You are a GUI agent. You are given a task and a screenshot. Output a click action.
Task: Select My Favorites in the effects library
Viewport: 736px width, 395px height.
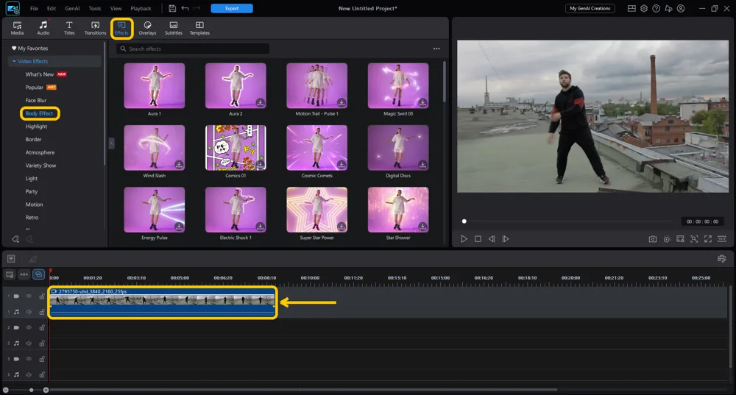(x=29, y=49)
